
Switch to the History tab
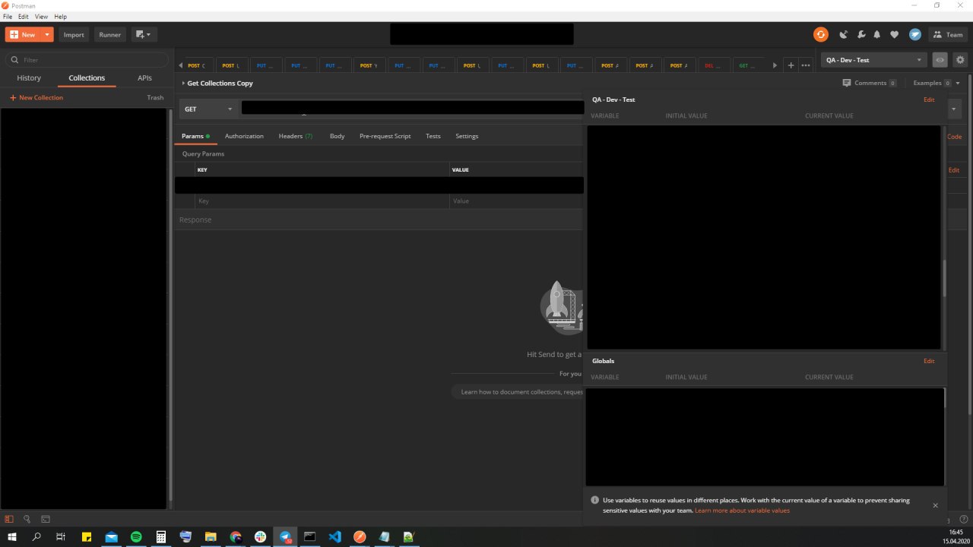click(x=29, y=77)
